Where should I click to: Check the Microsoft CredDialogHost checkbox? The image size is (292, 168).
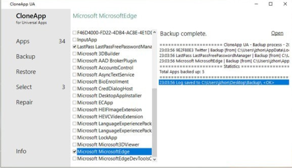[75, 89]
